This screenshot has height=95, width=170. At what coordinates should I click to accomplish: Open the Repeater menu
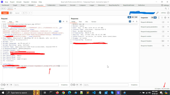26,2
